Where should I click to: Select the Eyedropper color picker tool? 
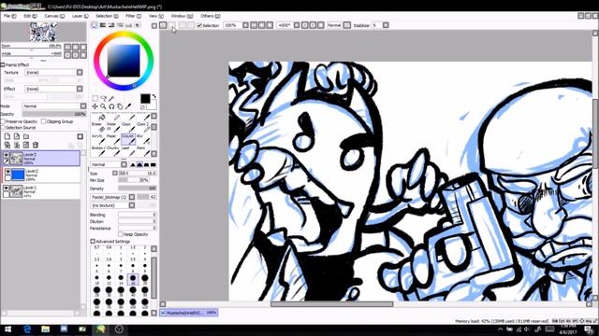(128, 106)
